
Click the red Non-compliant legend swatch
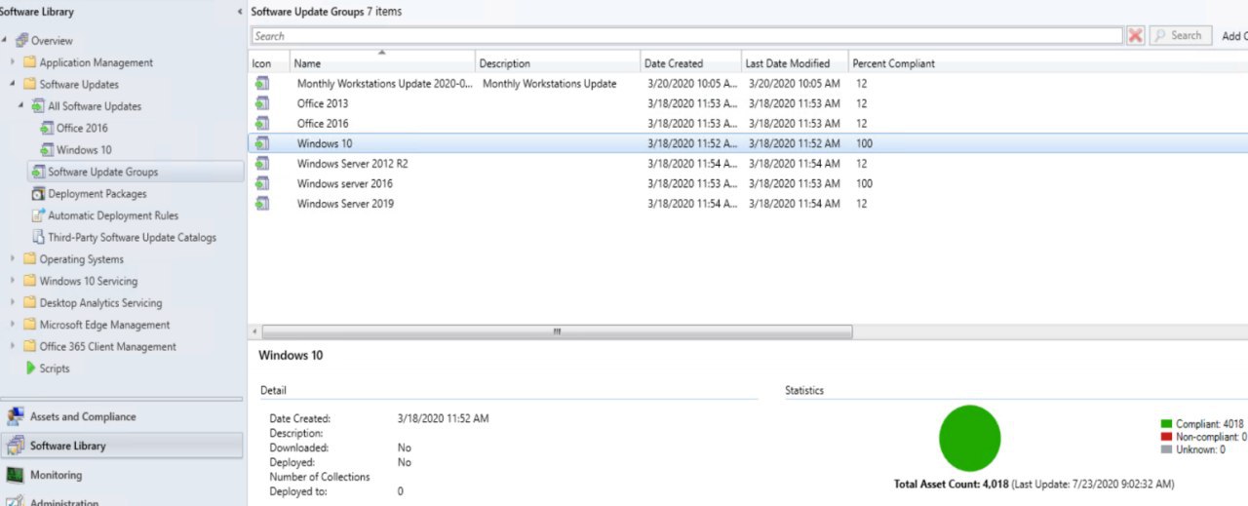point(1166,437)
